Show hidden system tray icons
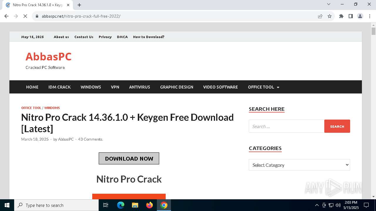Image resolution: width=376 pixels, height=211 pixels. [317, 205]
